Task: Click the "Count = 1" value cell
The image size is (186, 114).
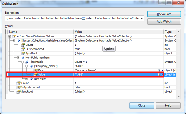Action: click(81, 62)
